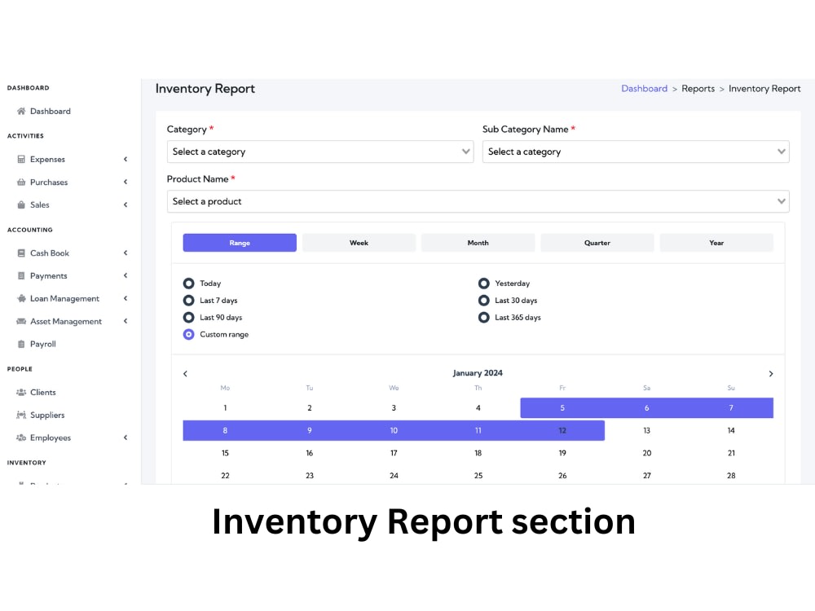Pick the Last 90 days option
This screenshot has width=815, height=611.
[x=189, y=318]
